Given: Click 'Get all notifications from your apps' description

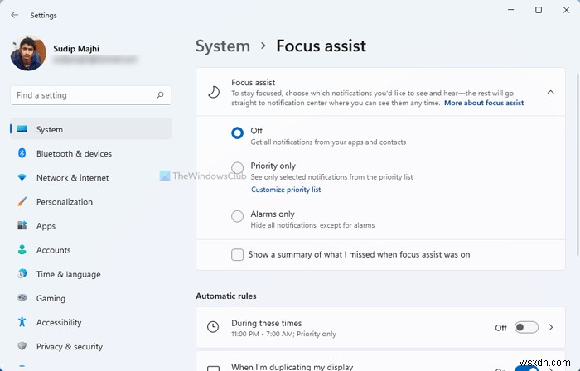Looking at the screenshot, I should 328,142.
